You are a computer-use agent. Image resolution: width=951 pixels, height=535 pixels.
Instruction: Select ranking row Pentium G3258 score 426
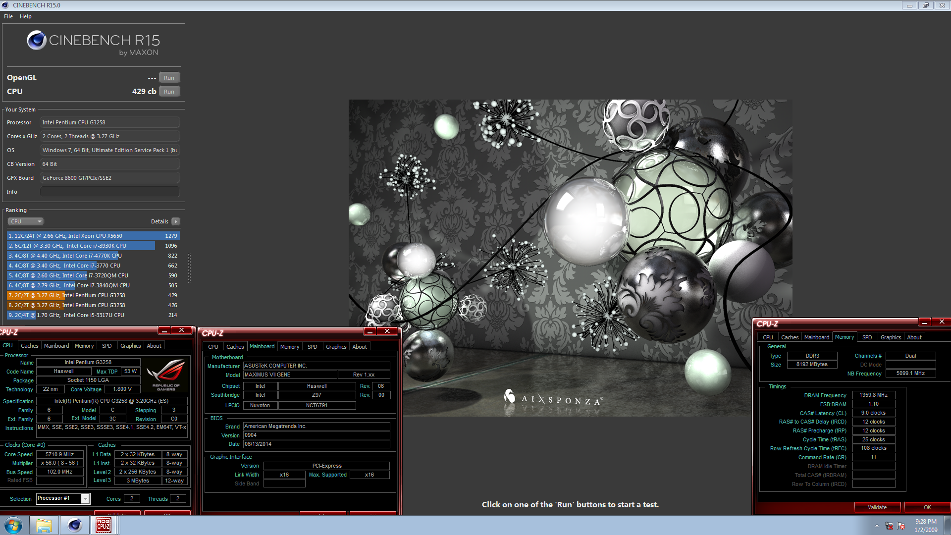click(93, 305)
